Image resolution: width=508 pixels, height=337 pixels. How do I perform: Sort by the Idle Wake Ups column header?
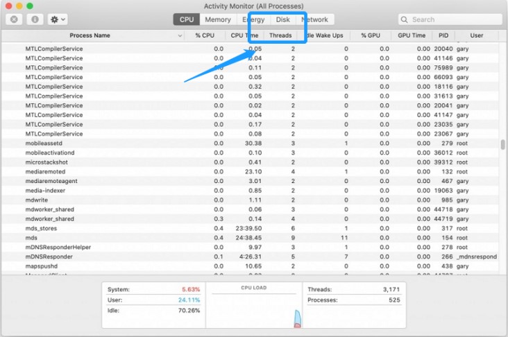click(324, 35)
